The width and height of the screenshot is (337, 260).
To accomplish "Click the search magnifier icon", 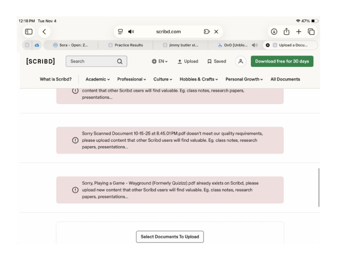I will [x=120, y=62].
